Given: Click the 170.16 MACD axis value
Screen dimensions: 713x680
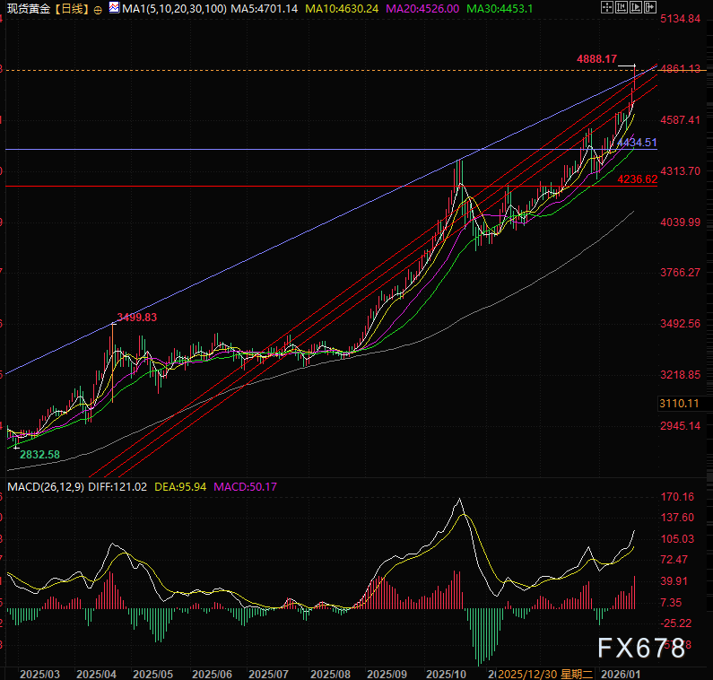Looking at the screenshot, I should click(x=677, y=497).
